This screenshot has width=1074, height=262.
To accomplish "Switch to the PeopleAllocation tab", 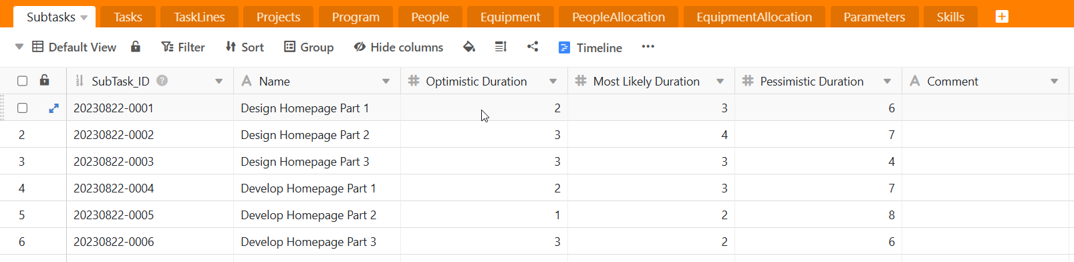I will click(618, 17).
